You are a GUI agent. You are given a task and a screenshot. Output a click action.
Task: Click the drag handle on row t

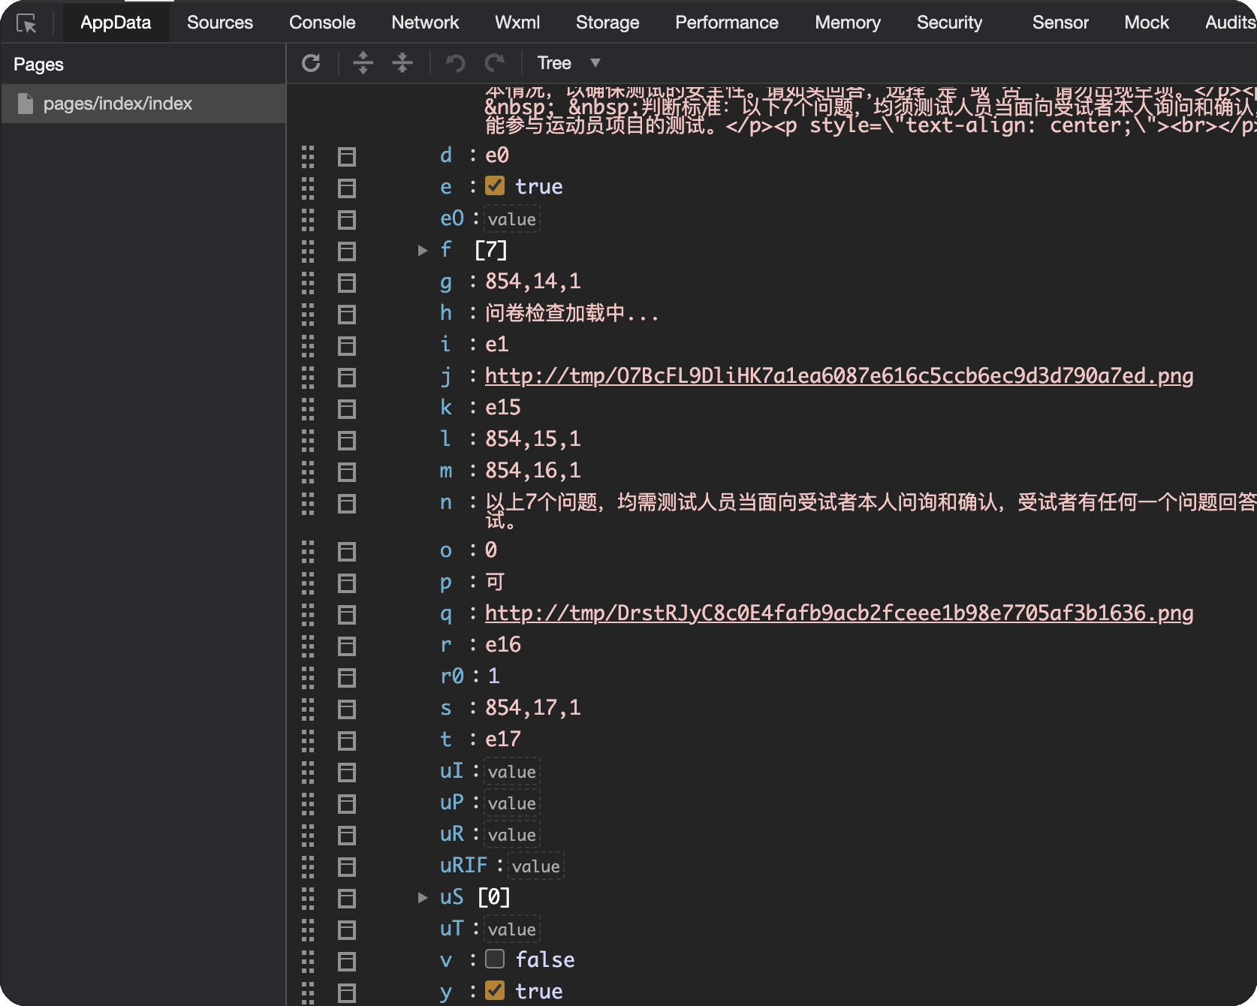[308, 740]
